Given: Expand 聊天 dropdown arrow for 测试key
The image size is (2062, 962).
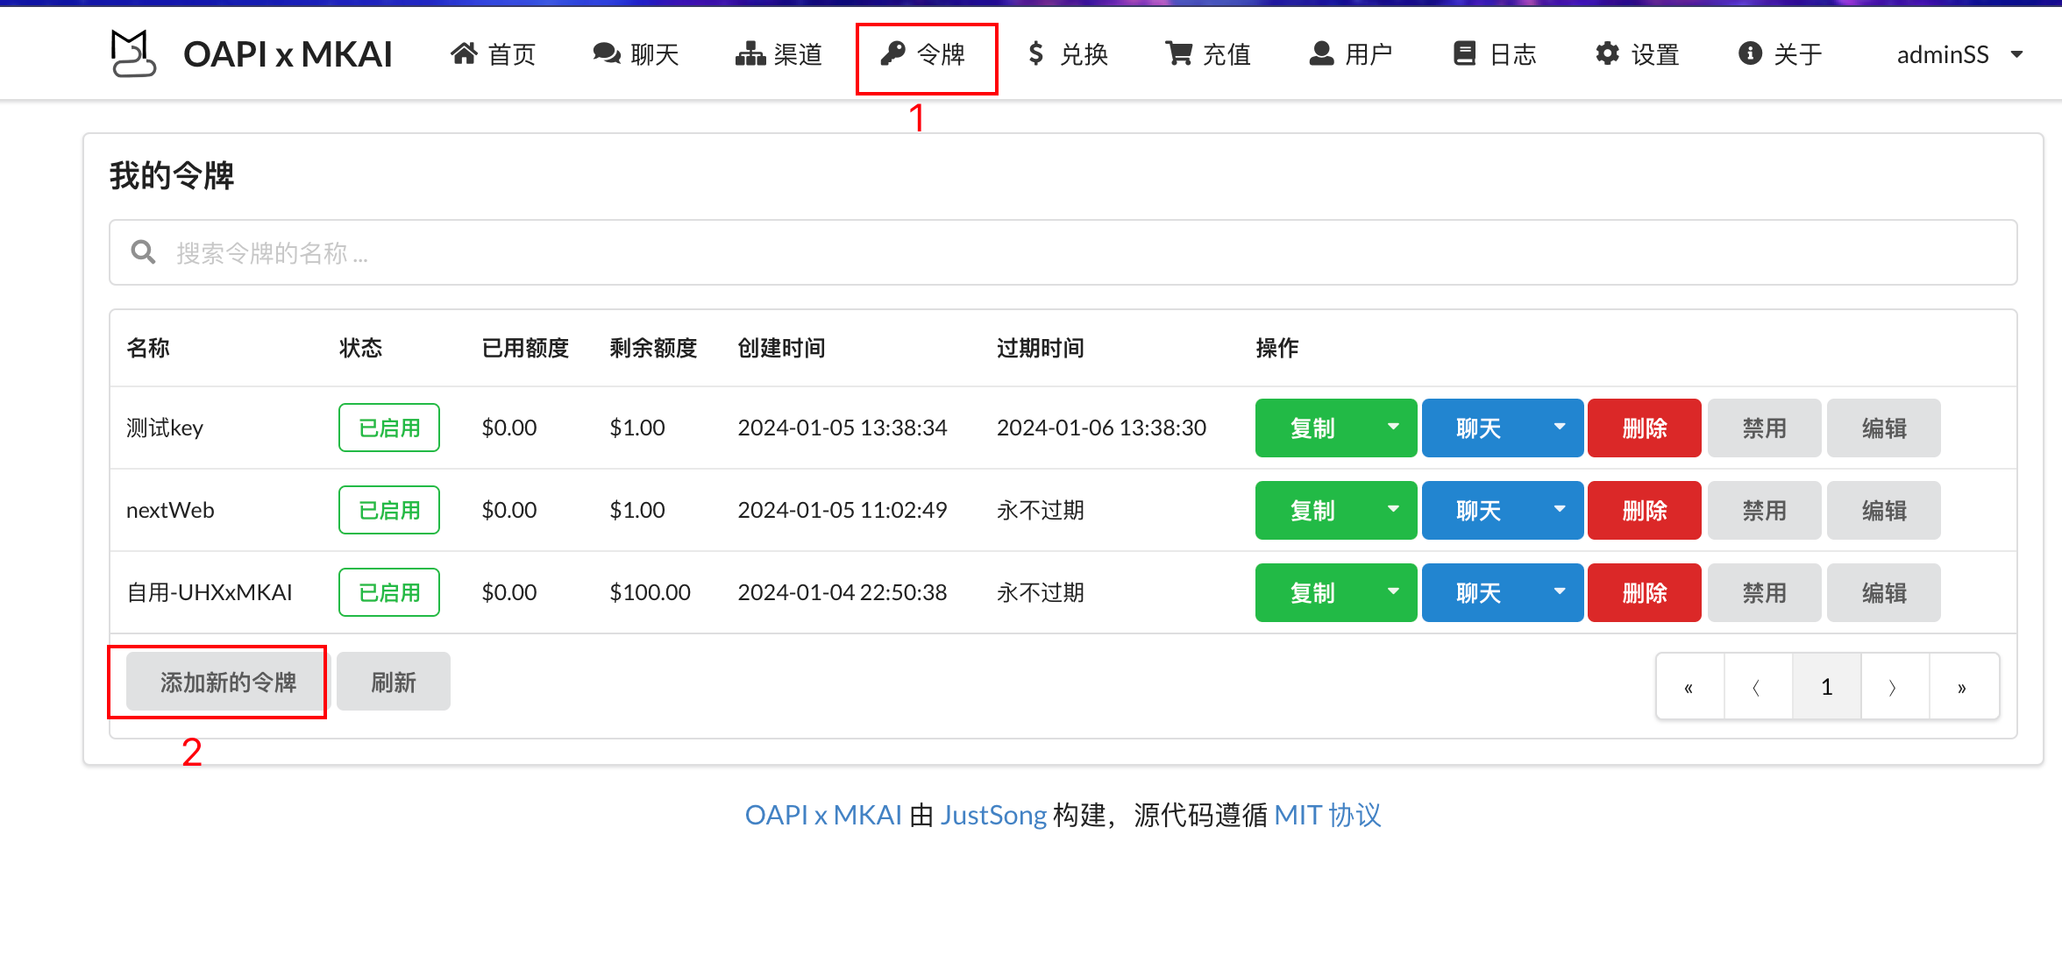Looking at the screenshot, I should coord(1560,428).
